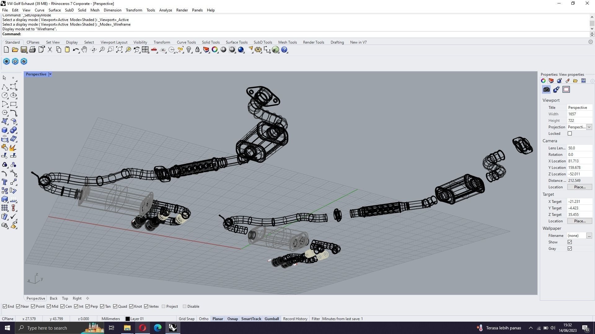The image size is (595, 334).
Task: Click the padlock lock objects icon
Action: click(x=197, y=50)
